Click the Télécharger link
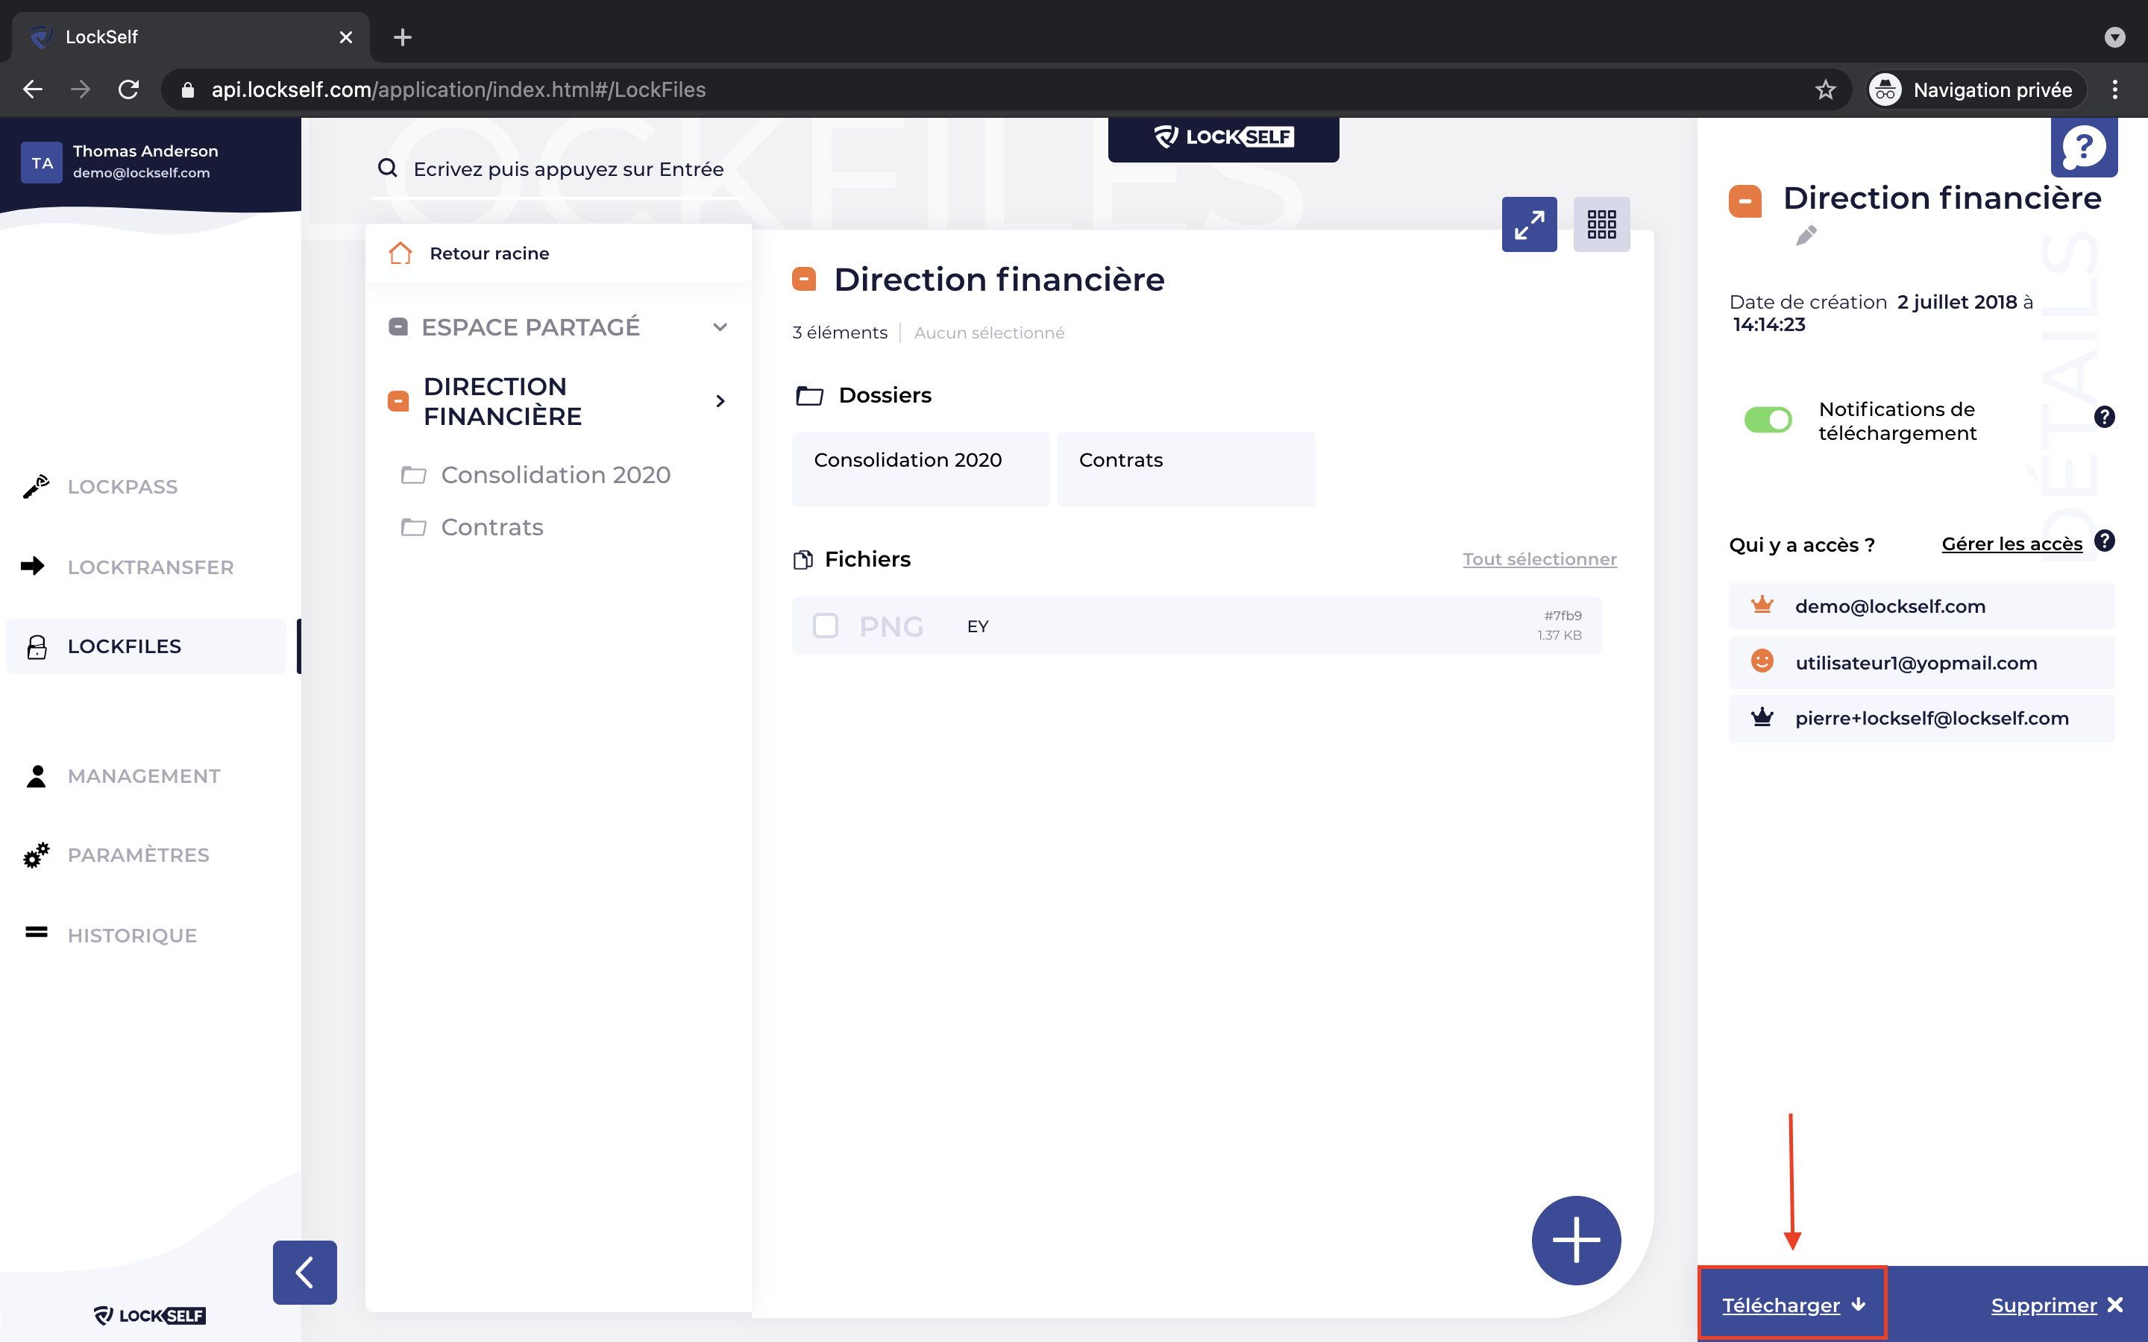 coord(1793,1305)
